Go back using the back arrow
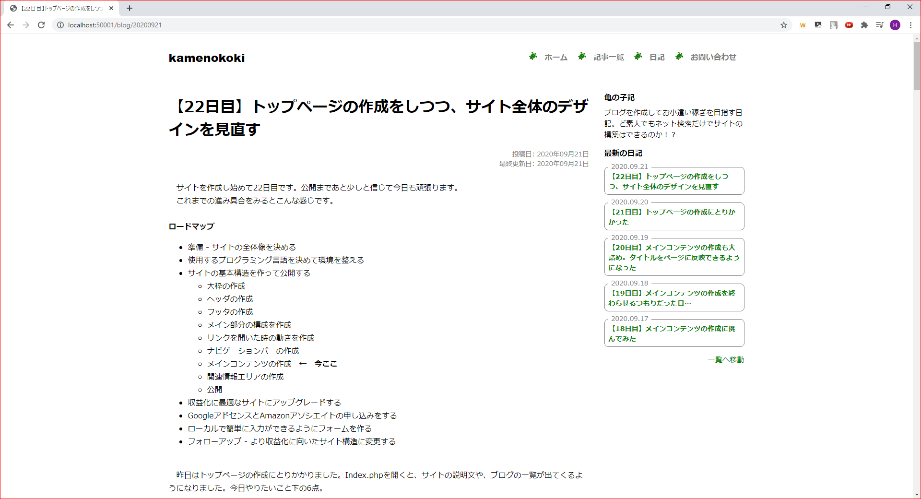Viewport: 921px width, 499px height. (11, 25)
